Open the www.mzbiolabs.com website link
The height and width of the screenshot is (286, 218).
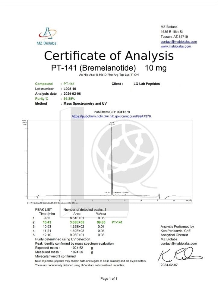176,46
